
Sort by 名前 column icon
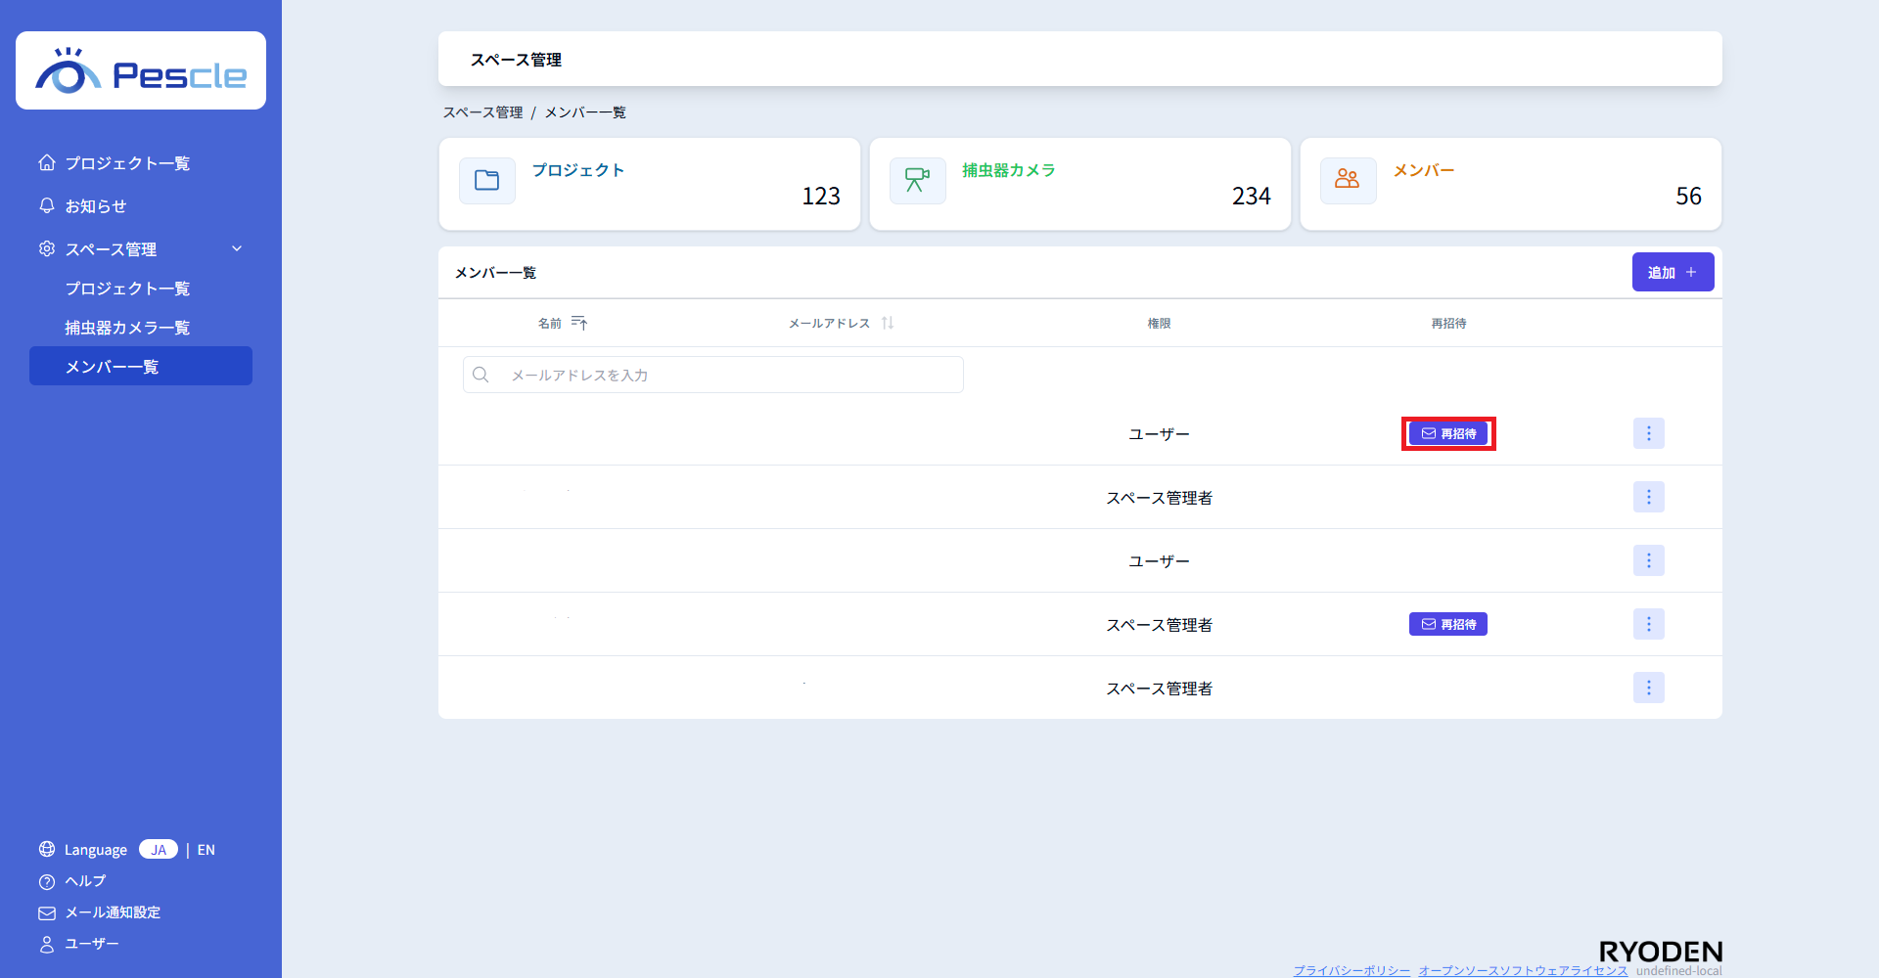579,323
